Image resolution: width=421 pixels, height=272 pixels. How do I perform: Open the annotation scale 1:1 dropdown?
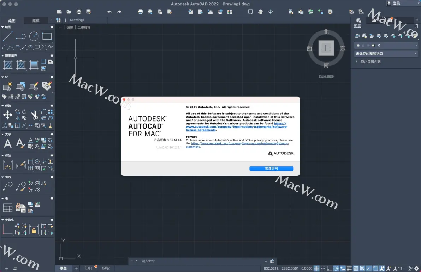point(402,268)
